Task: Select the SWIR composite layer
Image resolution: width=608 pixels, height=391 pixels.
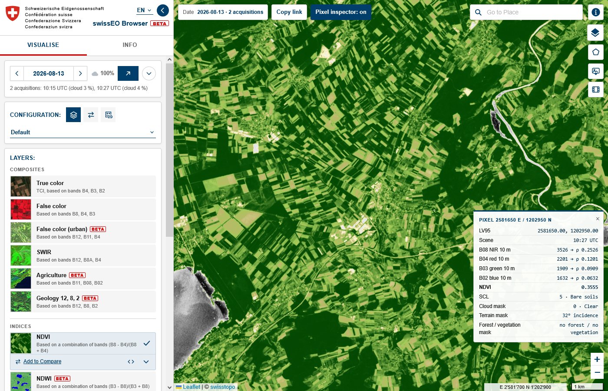Action: click(x=83, y=255)
